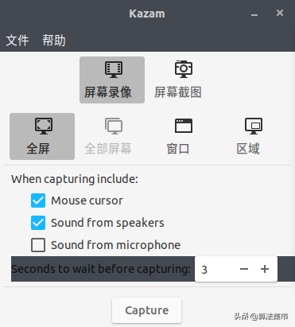Uncheck the Mouse cursor checkbox
The image size is (295, 327).
click(38, 200)
